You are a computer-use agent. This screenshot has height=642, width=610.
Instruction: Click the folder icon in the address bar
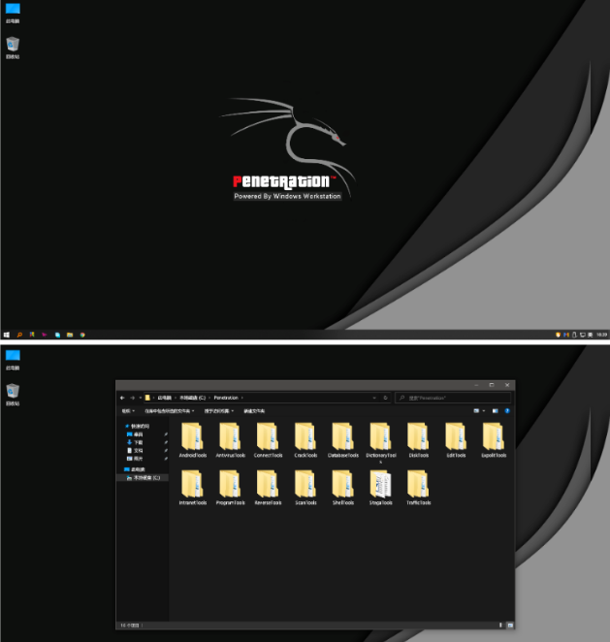tap(147, 398)
